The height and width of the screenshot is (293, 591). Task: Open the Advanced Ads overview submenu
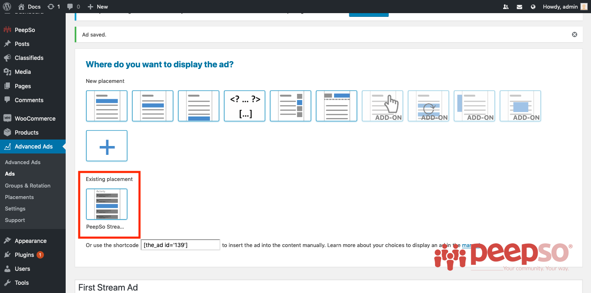pos(23,162)
